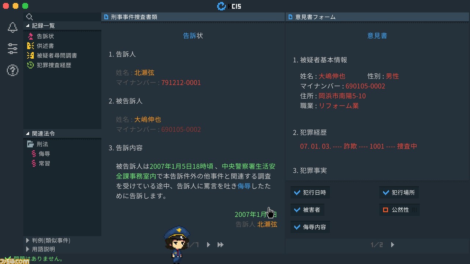
Task: Open the 被疑者尋問調書 record icon
Action: (30, 55)
